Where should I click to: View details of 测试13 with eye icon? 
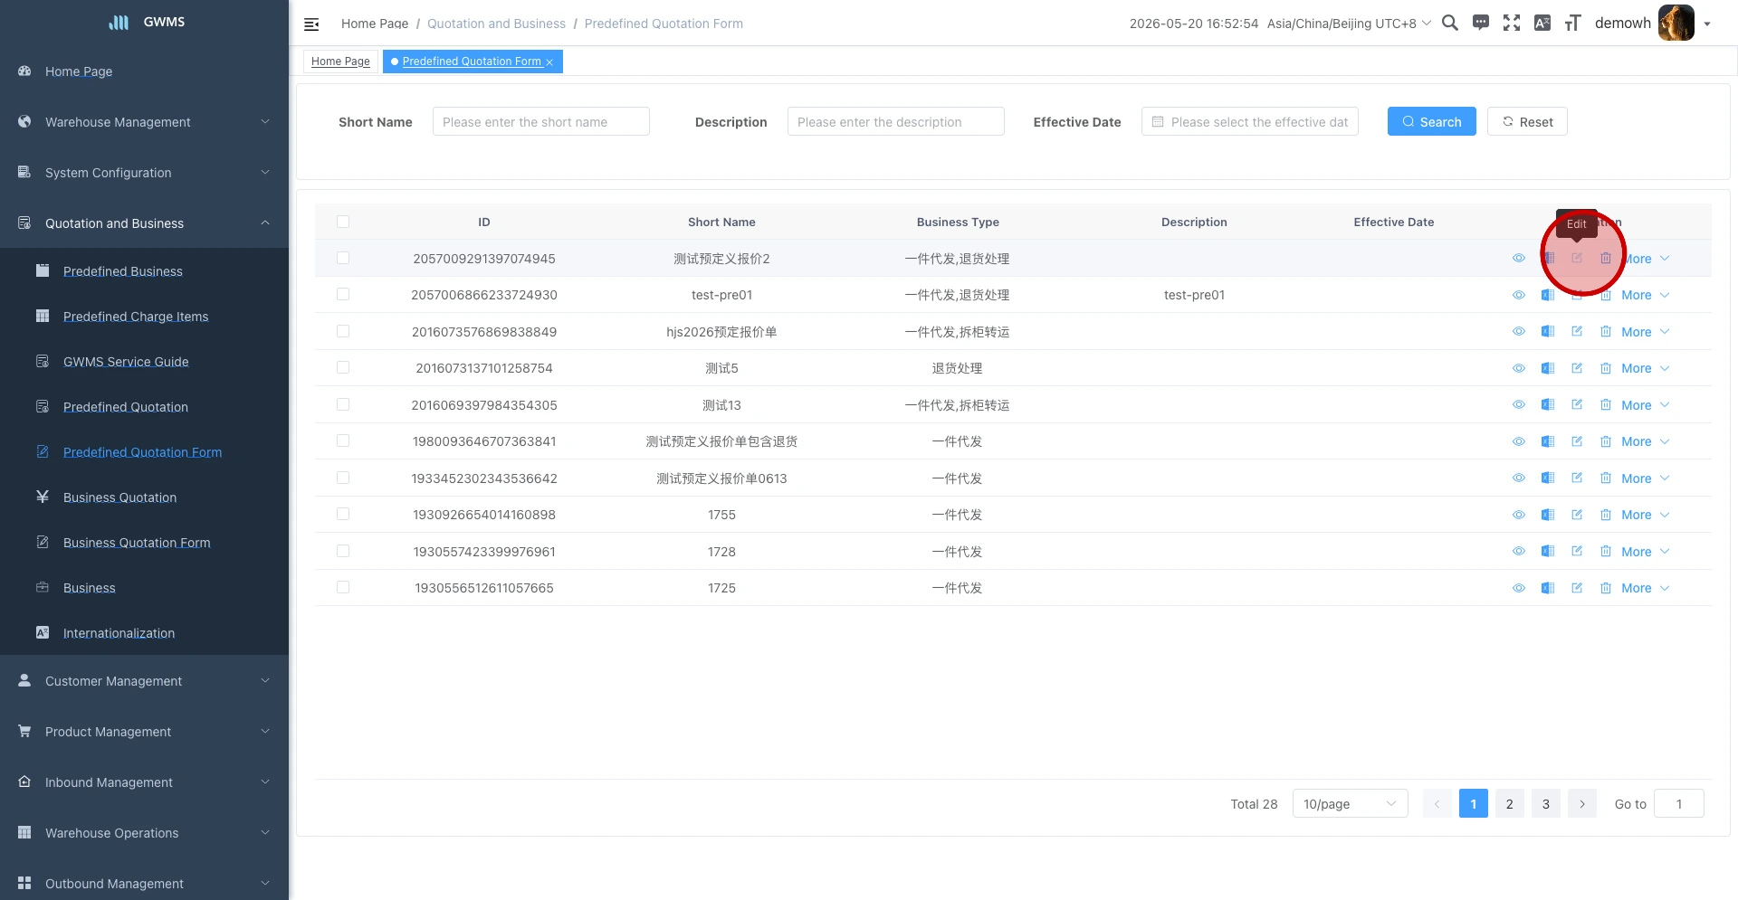[x=1519, y=405]
